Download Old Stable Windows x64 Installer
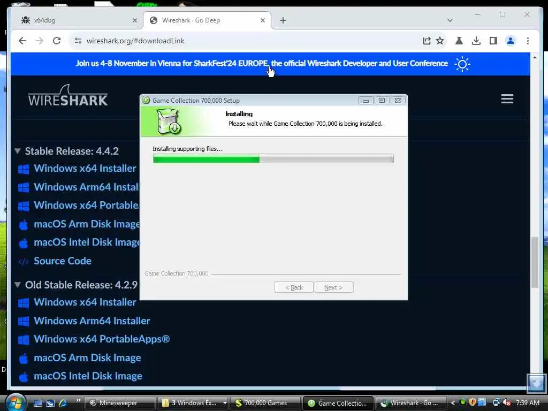548x411 pixels. (85, 302)
